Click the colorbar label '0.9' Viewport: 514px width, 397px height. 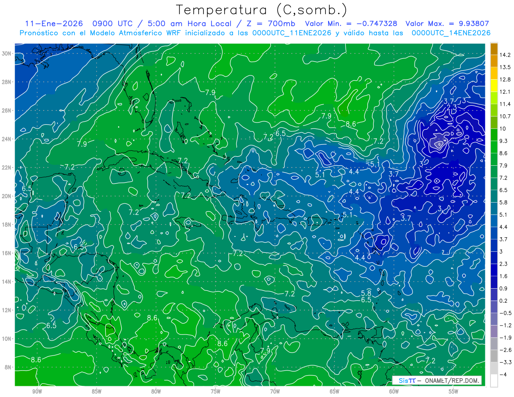(503, 288)
